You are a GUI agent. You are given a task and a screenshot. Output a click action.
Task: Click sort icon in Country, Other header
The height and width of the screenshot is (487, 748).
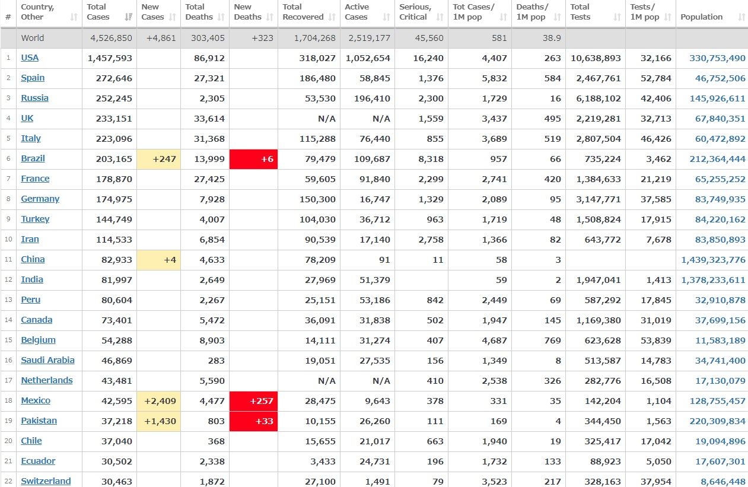pyautogui.click(x=74, y=17)
